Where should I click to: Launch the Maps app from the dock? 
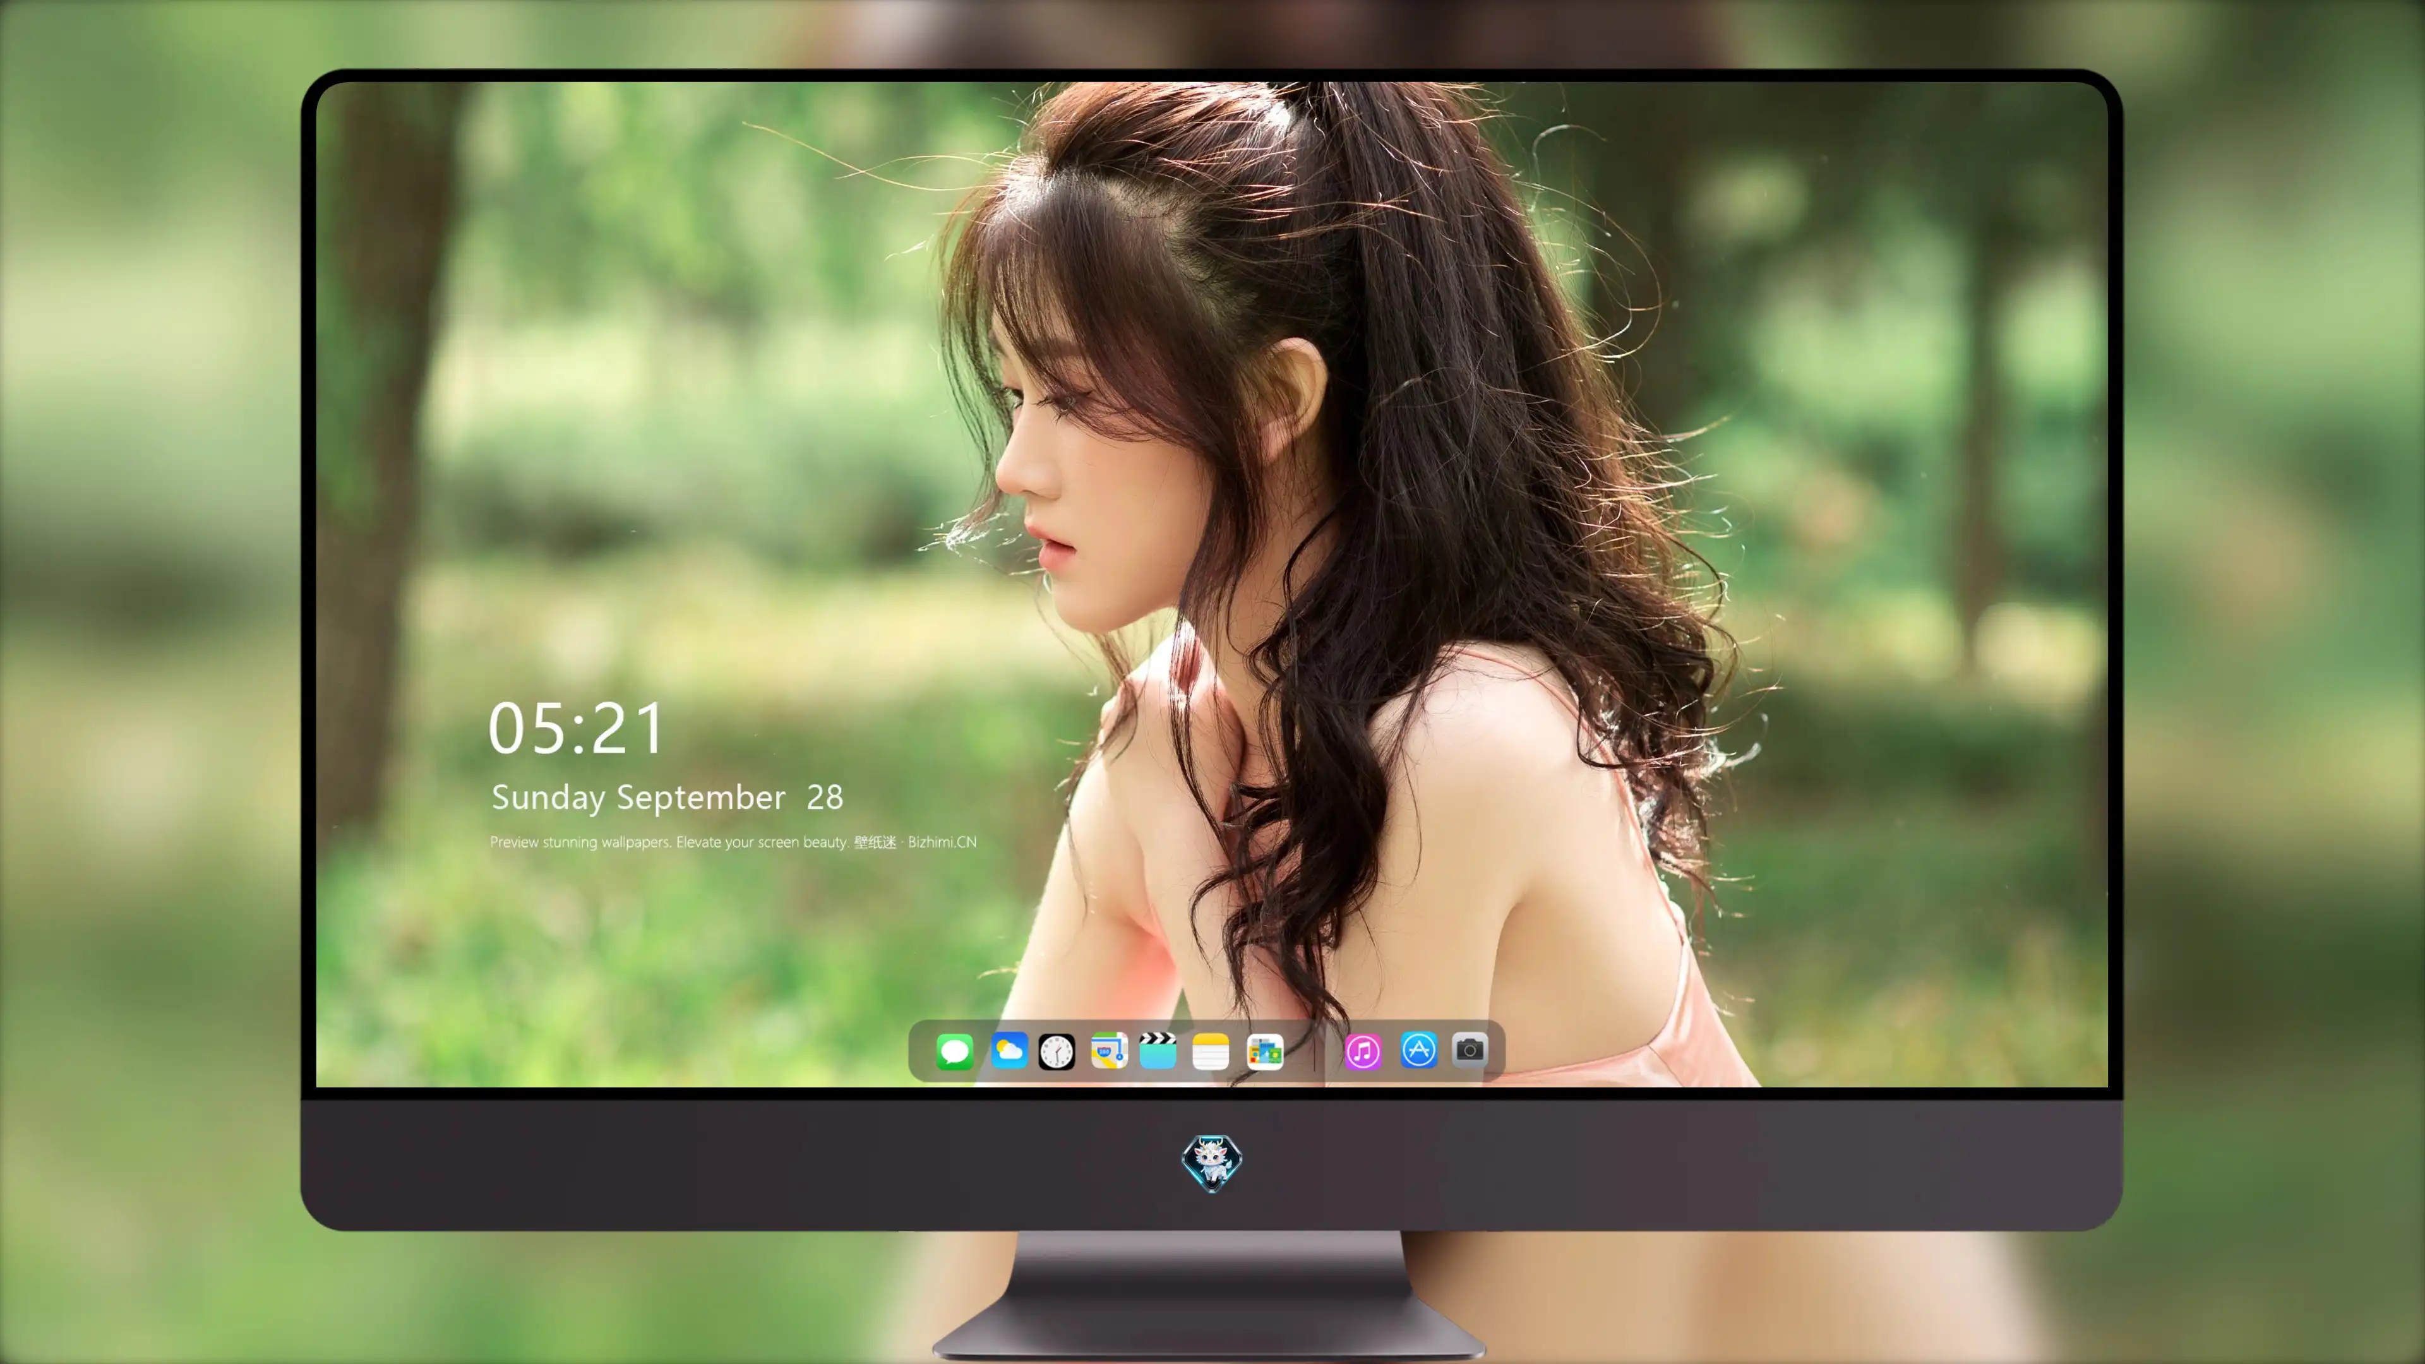pos(1109,1051)
